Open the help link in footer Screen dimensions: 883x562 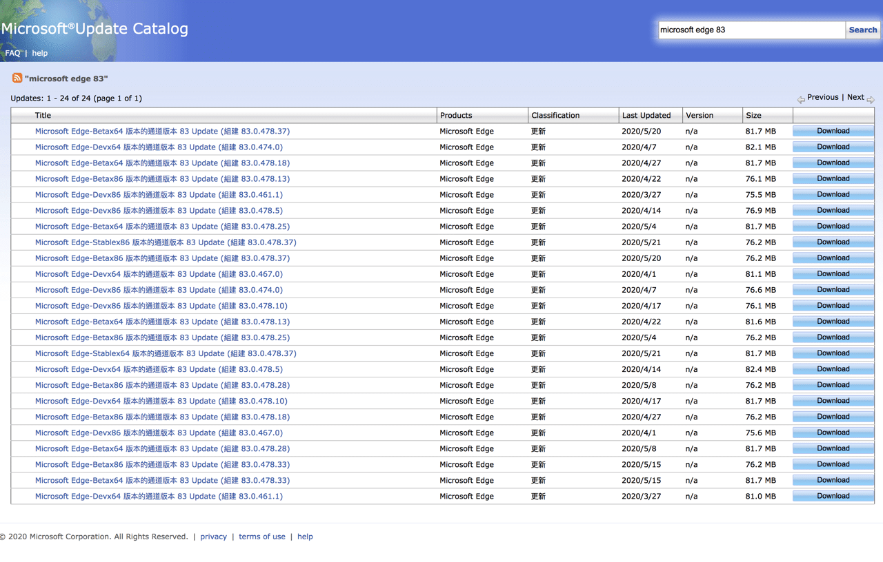(x=305, y=537)
